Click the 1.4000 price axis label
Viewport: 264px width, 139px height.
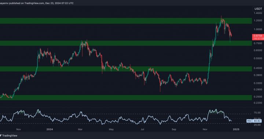(x=258, y=13)
